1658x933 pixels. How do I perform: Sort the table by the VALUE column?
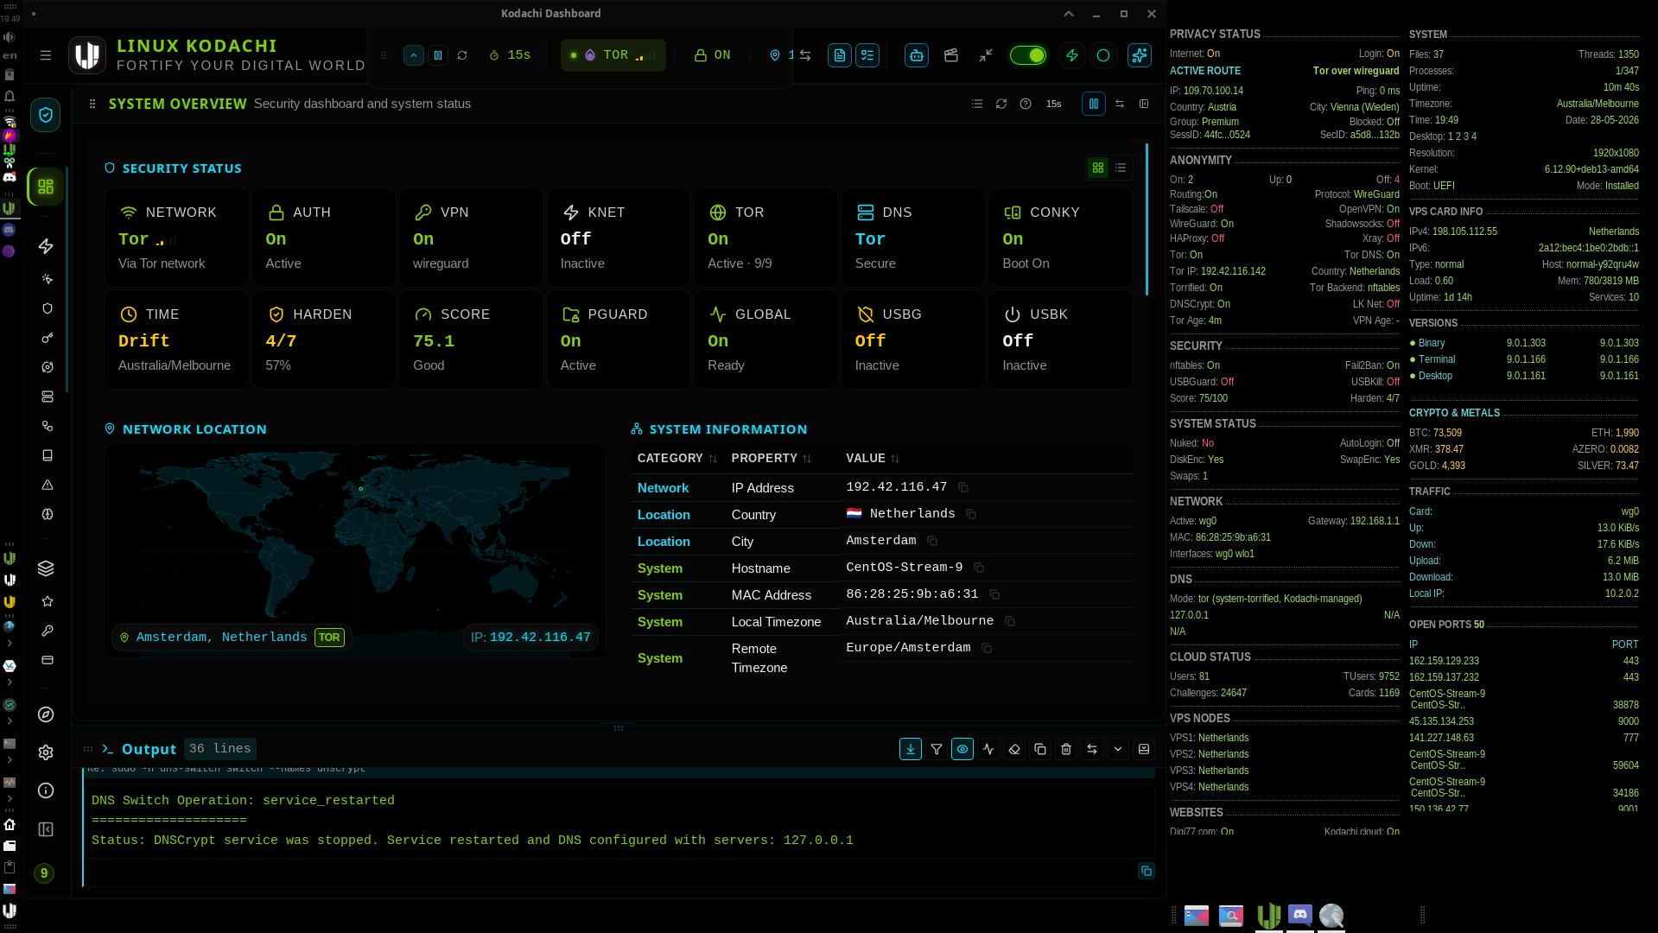click(873, 459)
